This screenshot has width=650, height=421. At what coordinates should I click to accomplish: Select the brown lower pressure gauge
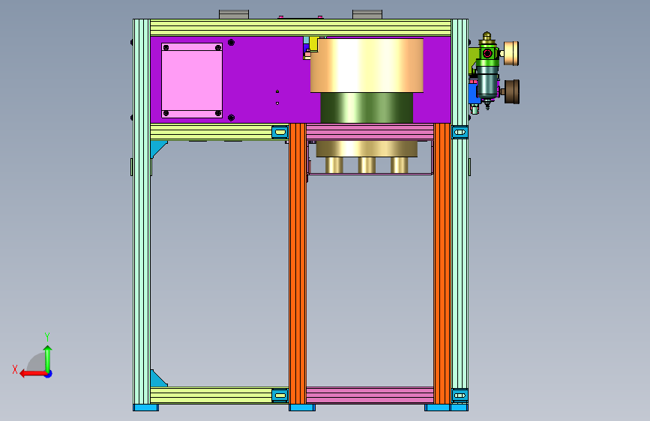click(x=511, y=91)
